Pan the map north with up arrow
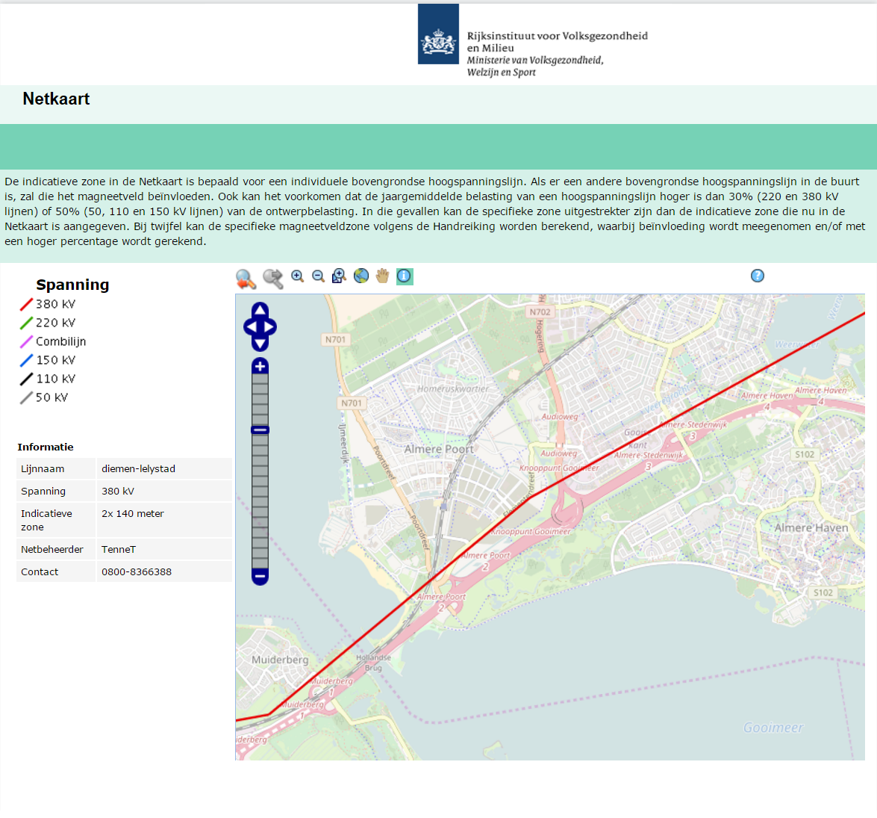This screenshot has height=818, width=877. pyautogui.click(x=260, y=309)
